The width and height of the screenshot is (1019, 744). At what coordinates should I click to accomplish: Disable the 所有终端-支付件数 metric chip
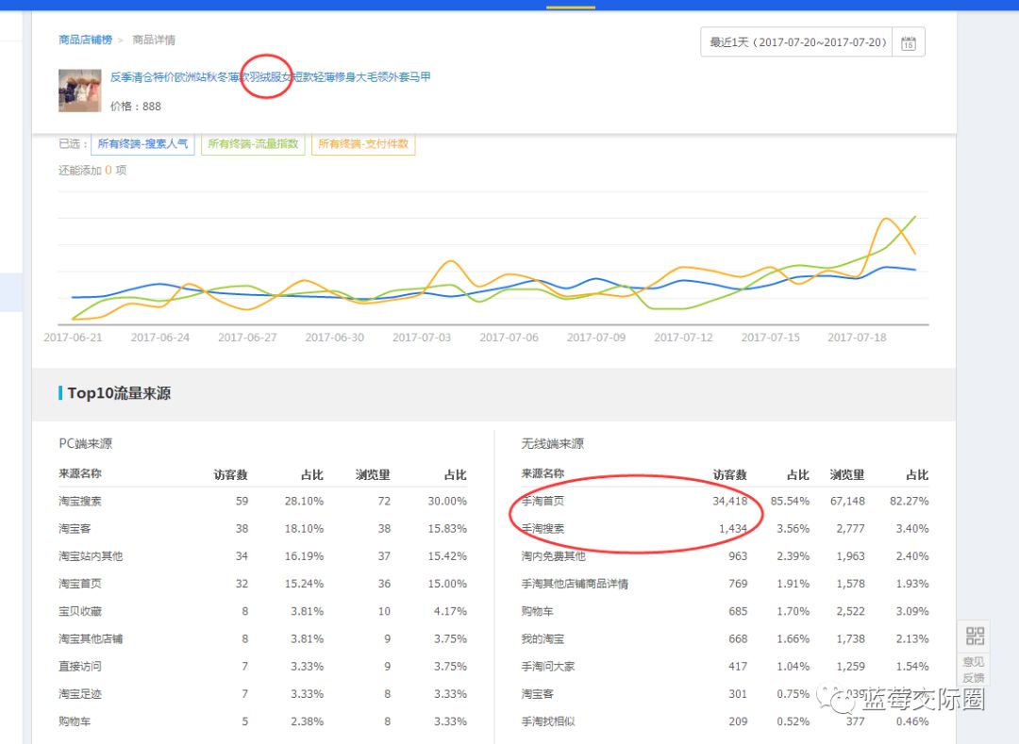[363, 144]
